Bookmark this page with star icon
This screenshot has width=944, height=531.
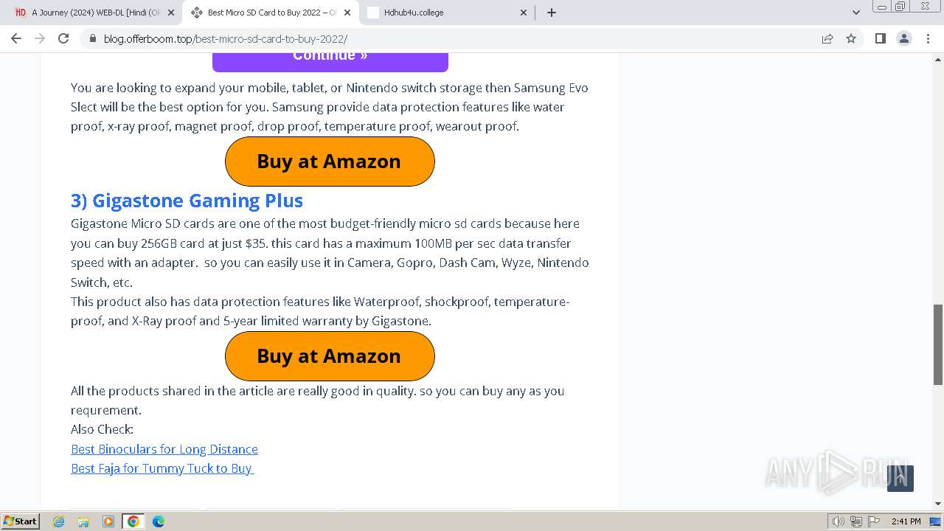(851, 38)
